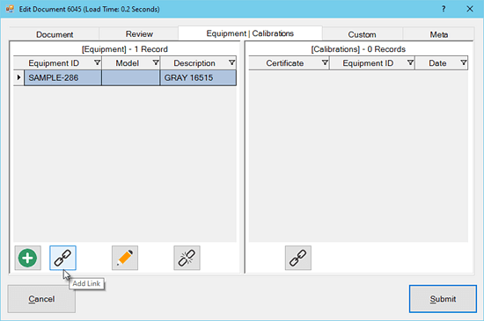Open the Meta tab
The image size is (484, 321).
438,34
